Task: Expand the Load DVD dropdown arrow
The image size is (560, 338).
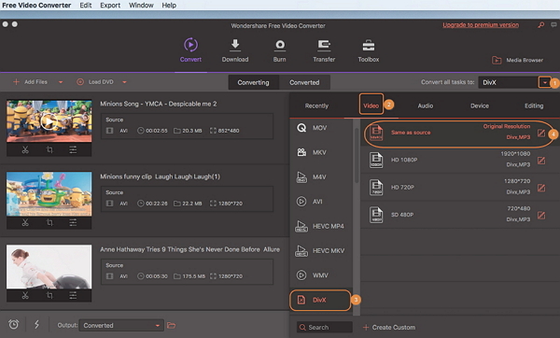Action: point(124,82)
